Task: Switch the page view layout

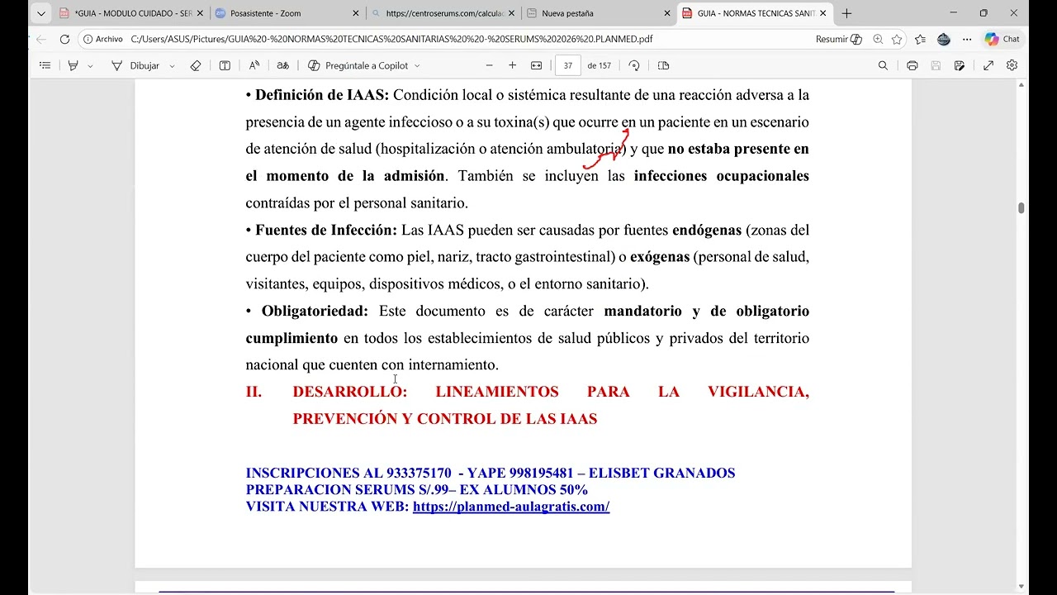Action: pyautogui.click(x=663, y=65)
